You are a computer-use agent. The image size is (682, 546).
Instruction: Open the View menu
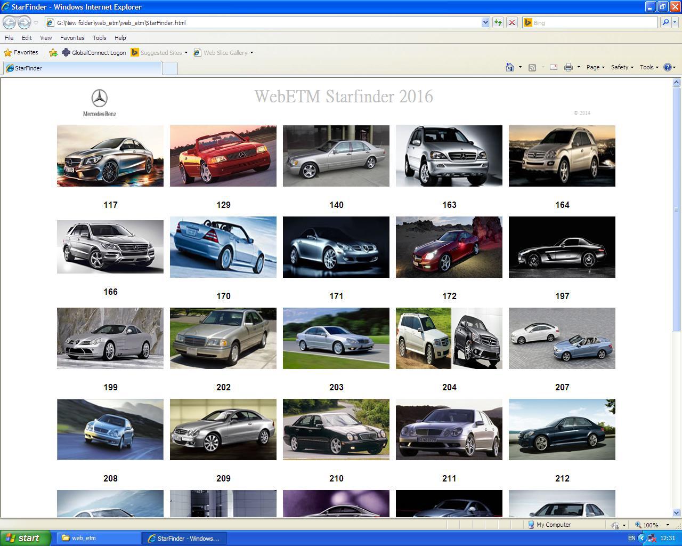pos(46,38)
